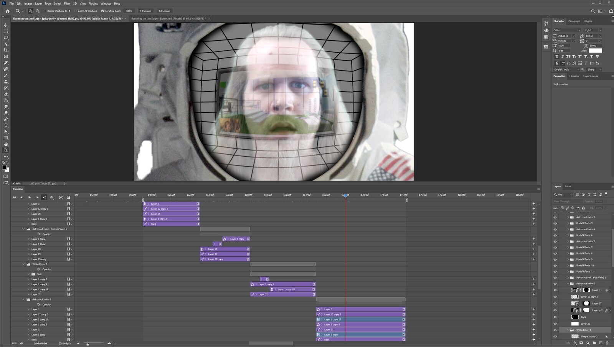This screenshot has height=347, width=614.
Task: Toggle Faux Bold in Character panel
Action: click(557, 56)
